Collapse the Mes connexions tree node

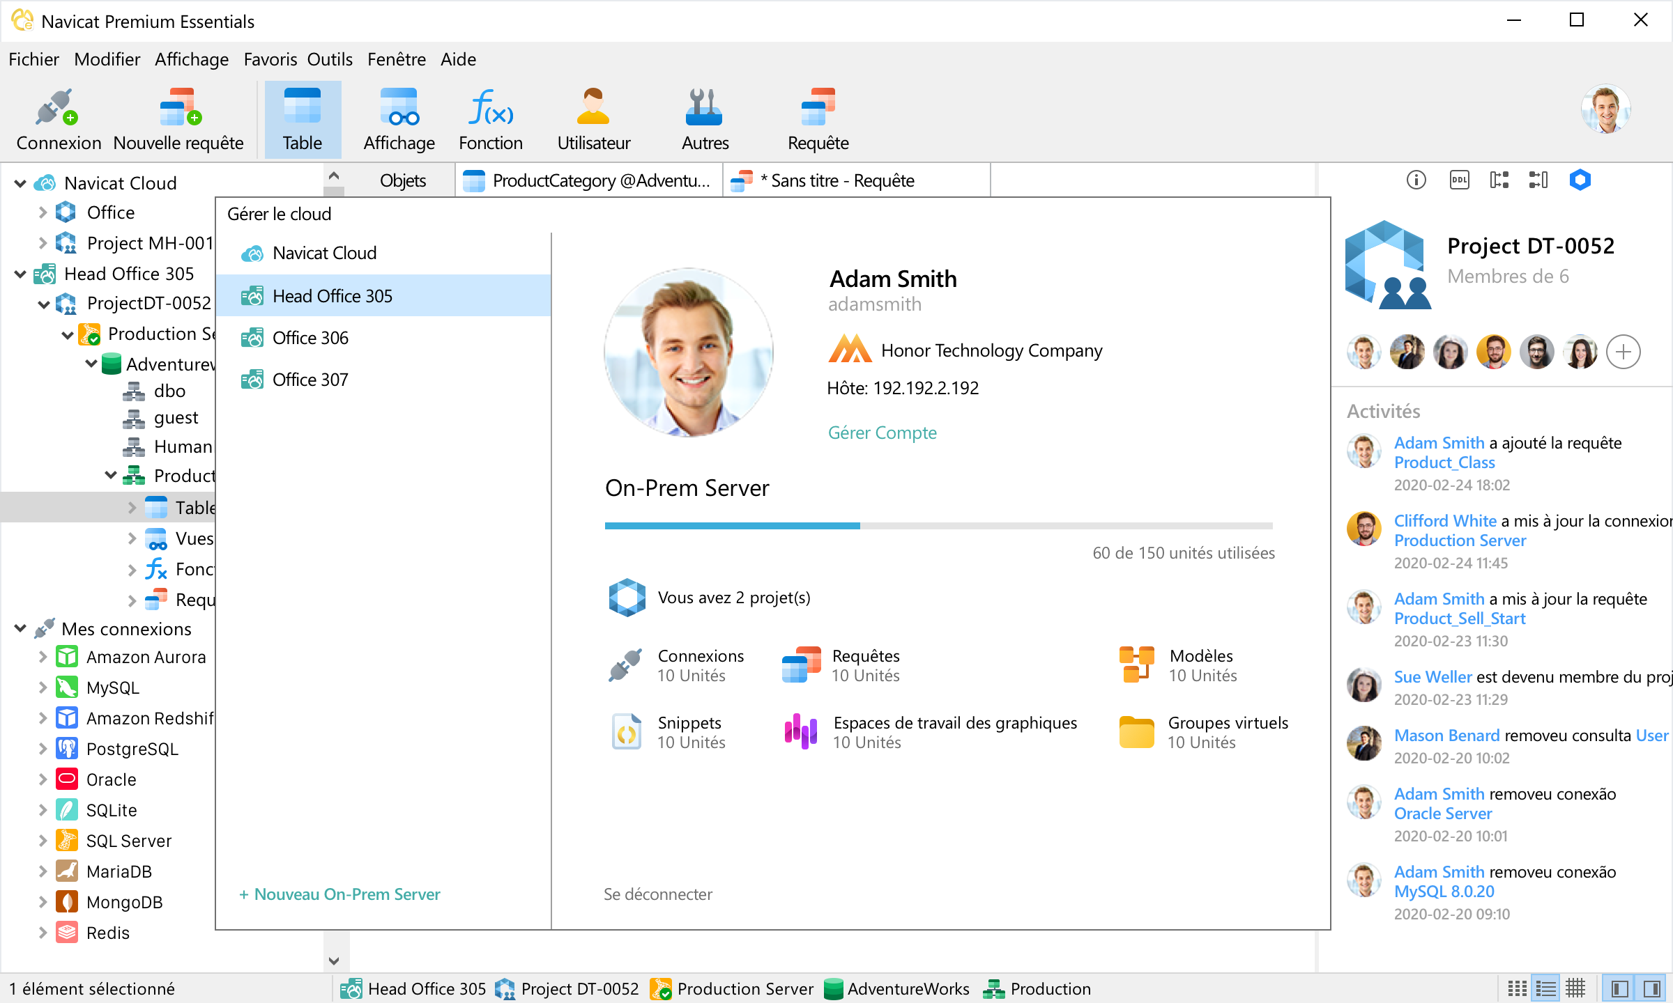[x=20, y=629]
